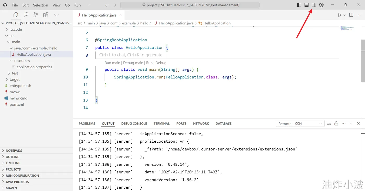Switch to the DEBUG CONSOLE tab

(134, 124)
